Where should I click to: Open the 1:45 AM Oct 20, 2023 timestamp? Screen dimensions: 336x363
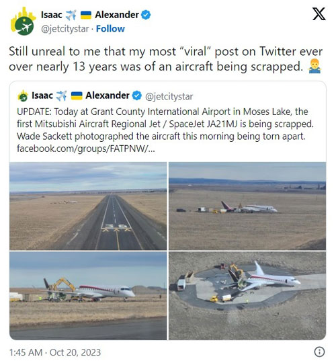[x=55, y=352]
